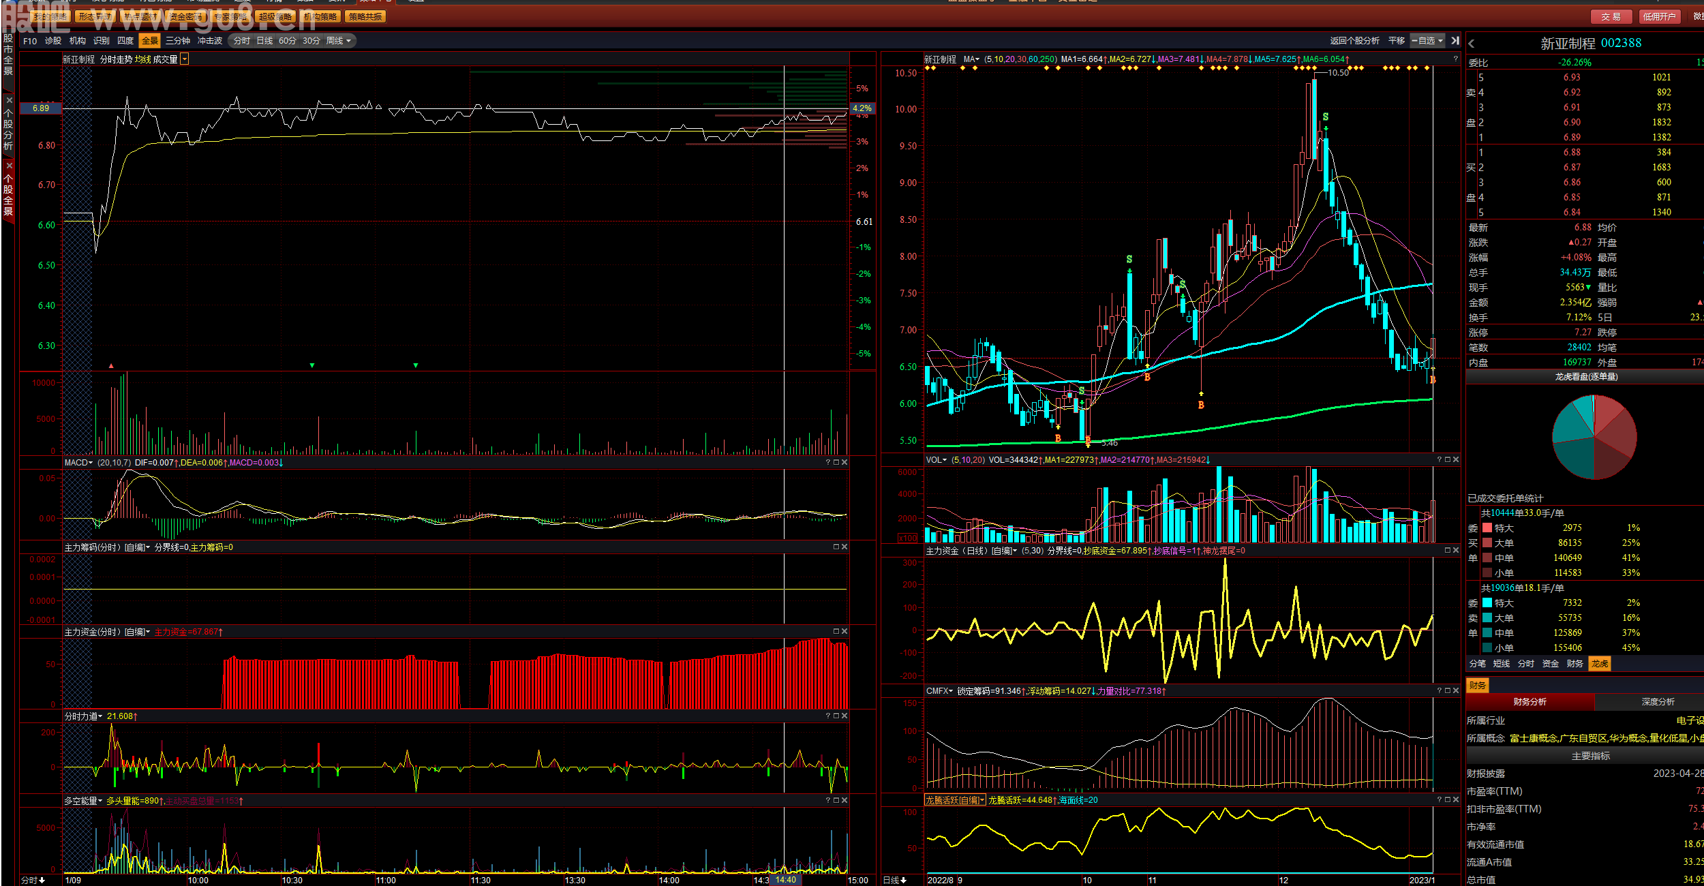Close the 主力筹码(分时) panel
The height and width of the screenshot is (886, 1704).
[x=845, y=547]
